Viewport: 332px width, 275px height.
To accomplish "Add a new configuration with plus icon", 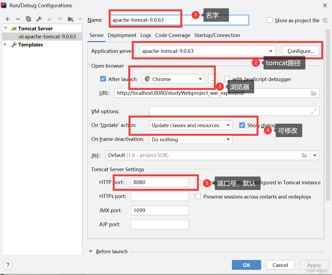I will coord(8,19).
